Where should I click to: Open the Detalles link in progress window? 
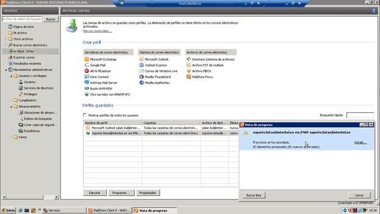point(360,143)
